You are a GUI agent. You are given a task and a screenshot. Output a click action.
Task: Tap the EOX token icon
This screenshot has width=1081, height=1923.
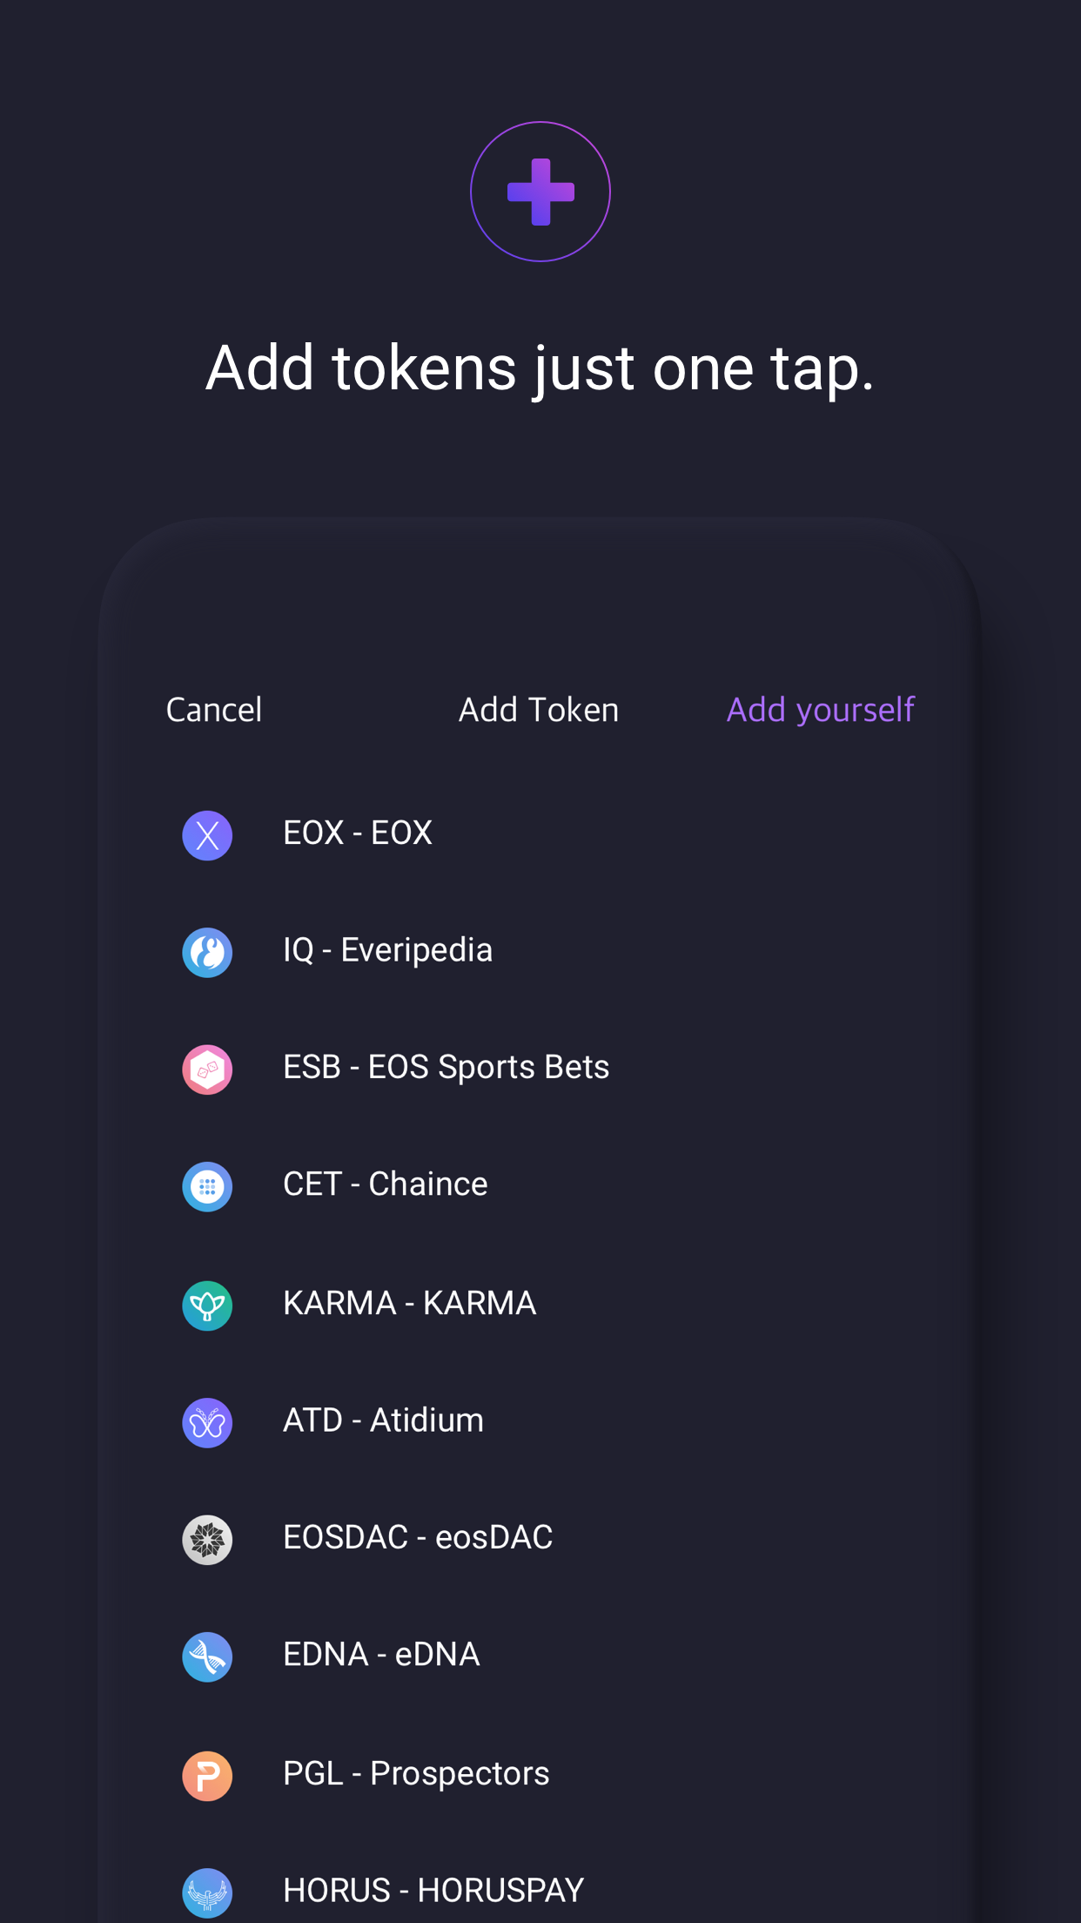[207, 835]
